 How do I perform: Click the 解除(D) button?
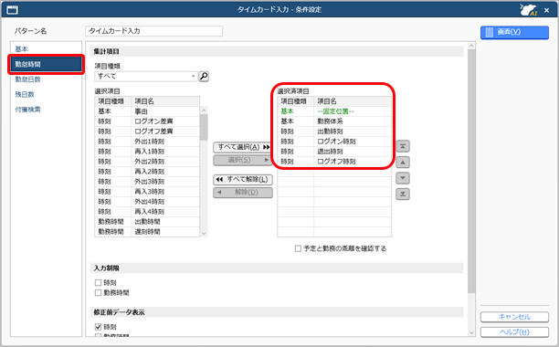coord(243,193)
